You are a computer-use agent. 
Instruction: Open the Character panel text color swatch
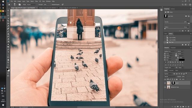pos(182,60)
